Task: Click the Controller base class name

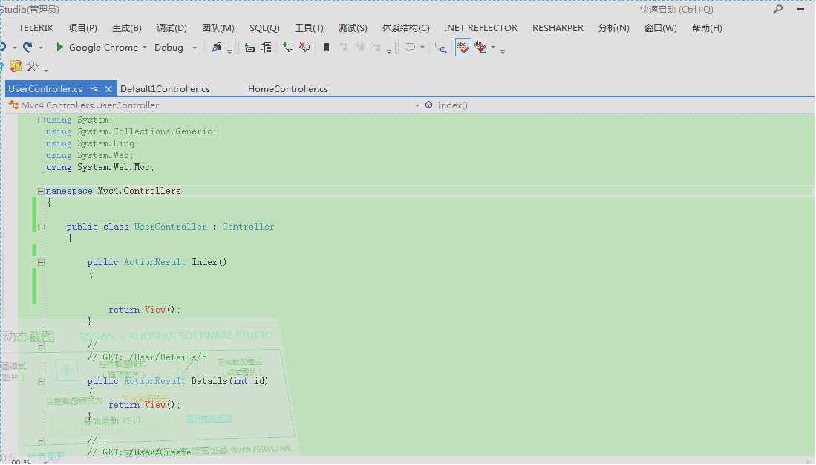Action: pyautogui.click(x=248, y=227)
